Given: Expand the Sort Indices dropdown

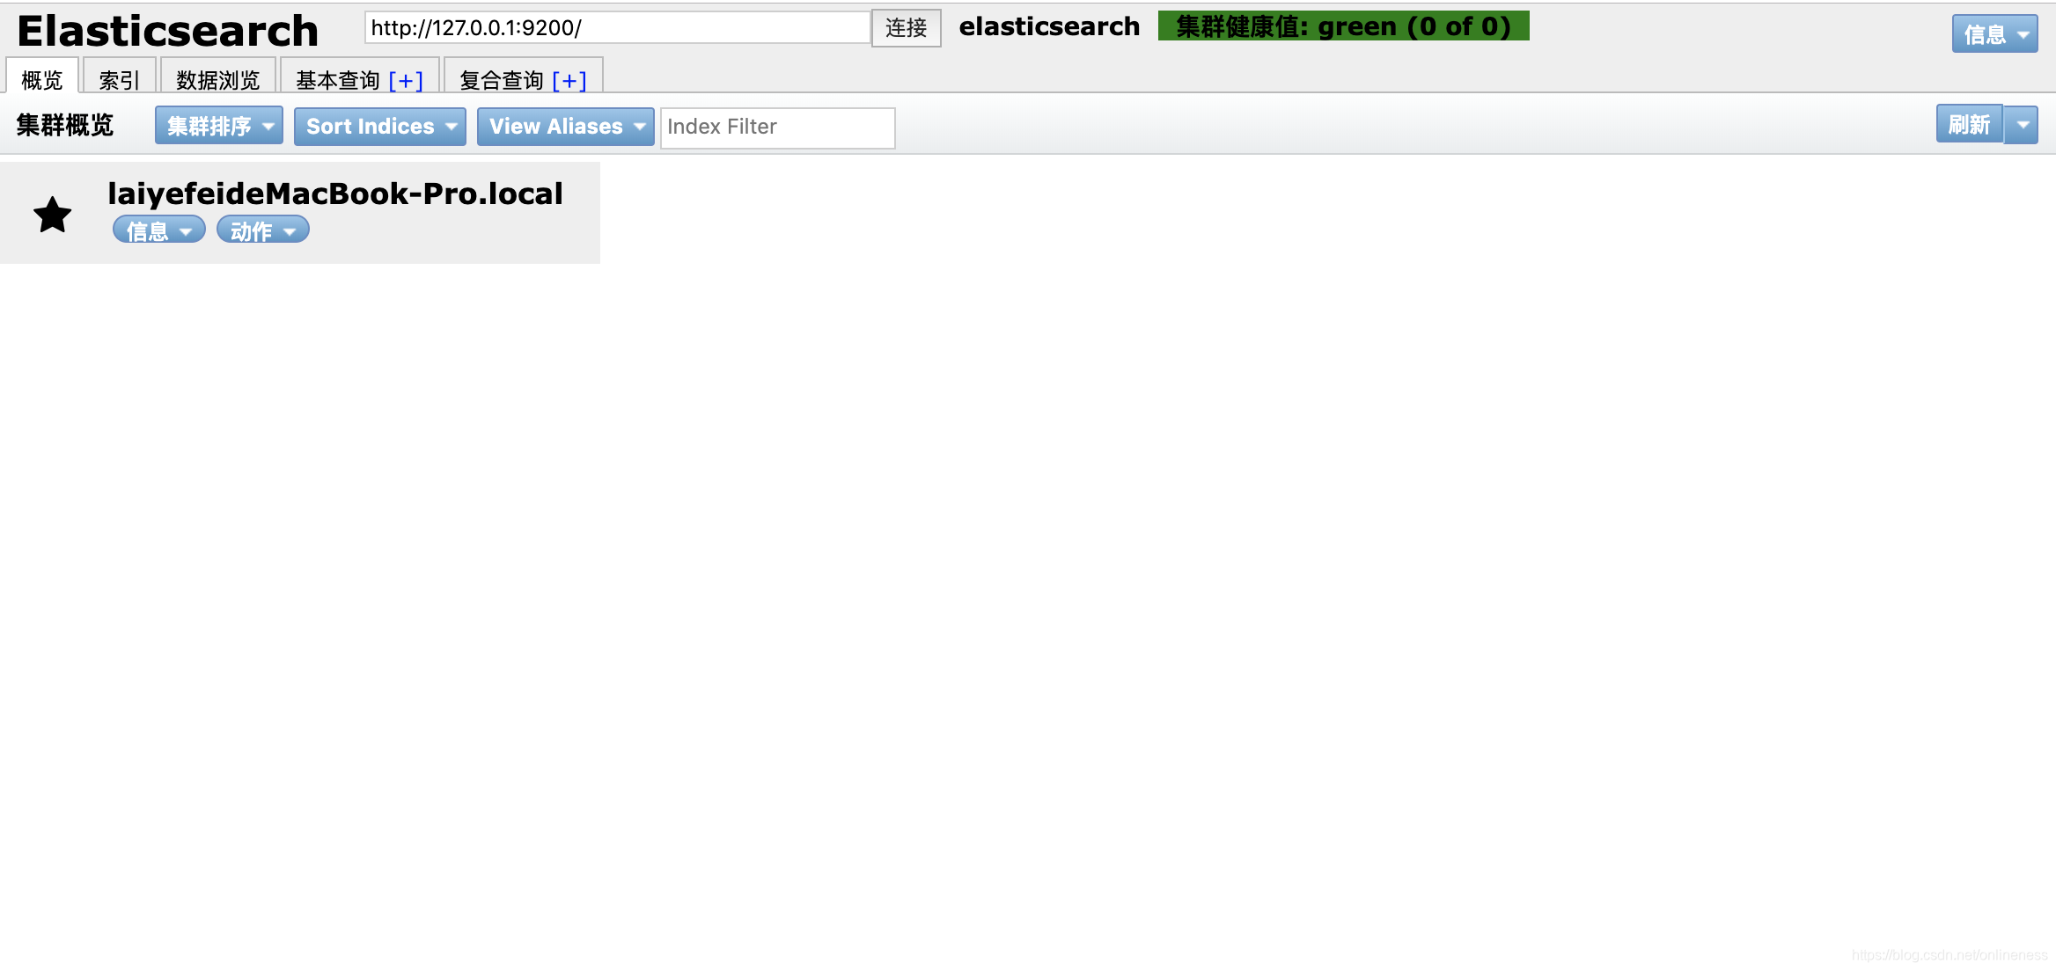Looking at the screenshot, I should [380, 126].
